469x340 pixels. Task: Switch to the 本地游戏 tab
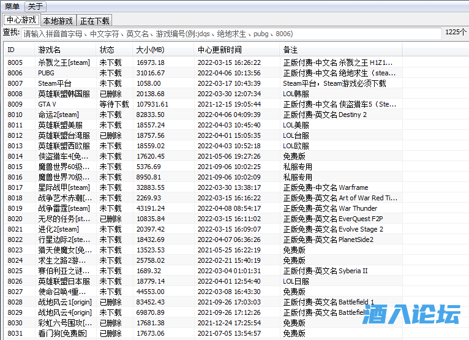(58, 21)
